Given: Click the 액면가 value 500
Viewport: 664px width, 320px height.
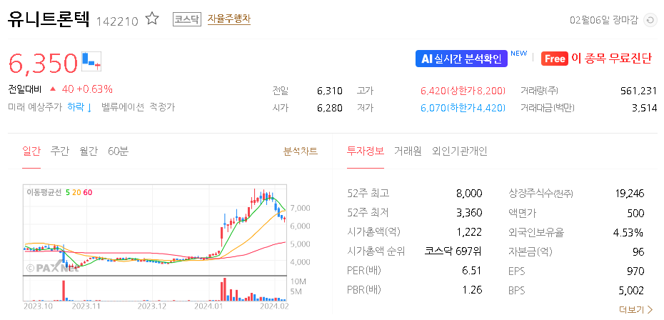Looking at the screenshot, I should (x=635, y=213).
